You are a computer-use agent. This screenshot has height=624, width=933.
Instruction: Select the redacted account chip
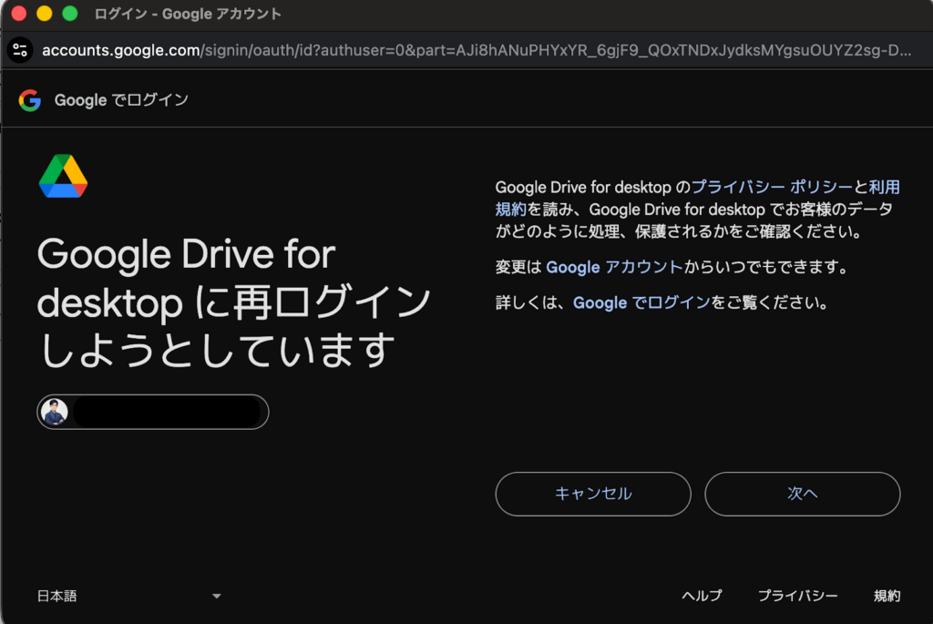click(153, 413)
